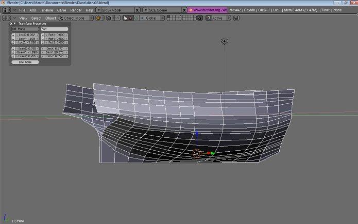Select the translate manipulator triangle icon
The height and width of the screenshot is (224, 358).
click(x=131, y=18)
